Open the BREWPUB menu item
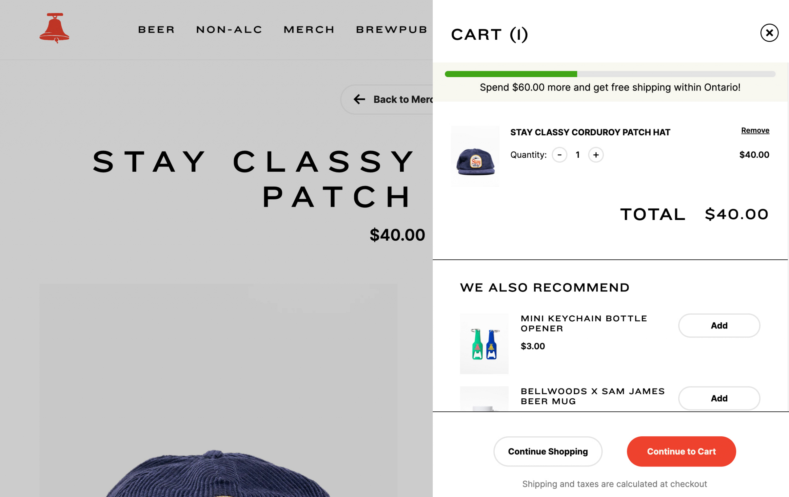The width and height of the screenshot is (789, 497). point(392,30)
